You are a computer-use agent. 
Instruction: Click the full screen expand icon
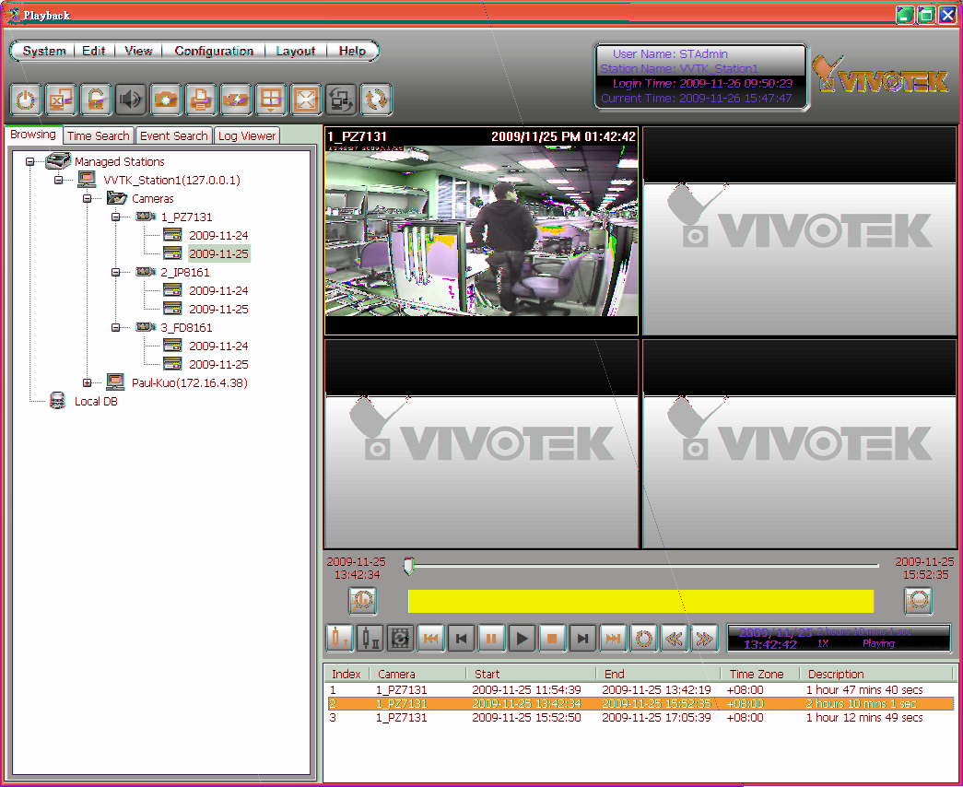[305, 100]
